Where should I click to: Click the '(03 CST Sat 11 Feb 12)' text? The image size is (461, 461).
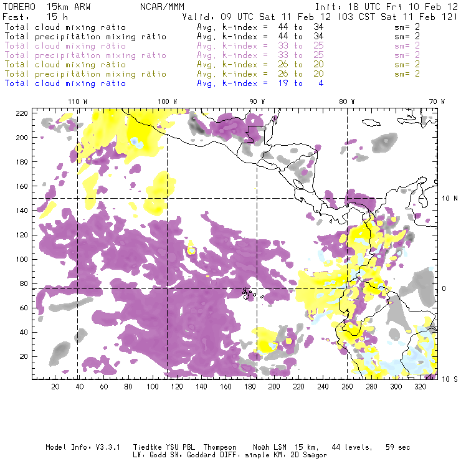point(397,17)
